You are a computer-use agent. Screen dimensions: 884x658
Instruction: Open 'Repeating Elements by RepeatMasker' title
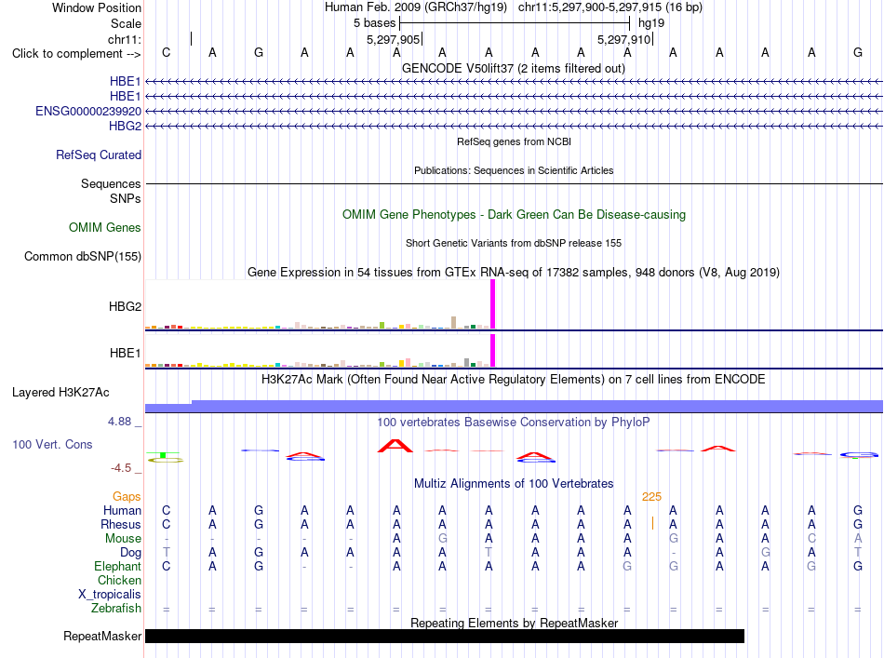514,623
